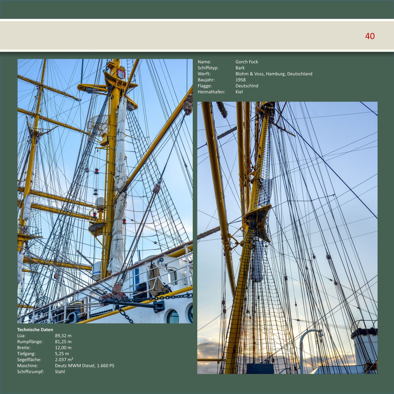394x394 pixels.
Task: Click the 'Tiefgang:' label
Action: coord(26,354)
